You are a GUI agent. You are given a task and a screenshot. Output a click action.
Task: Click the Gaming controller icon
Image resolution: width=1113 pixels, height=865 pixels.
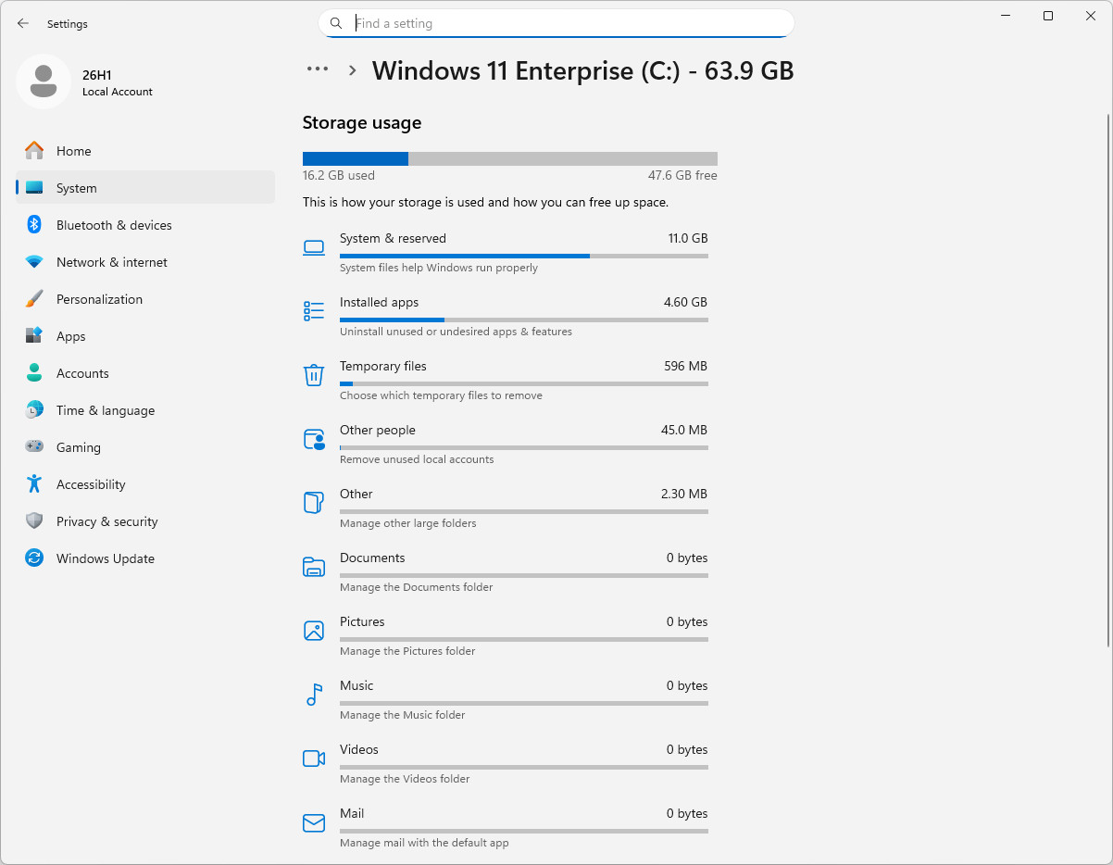(x=34, y=447)
